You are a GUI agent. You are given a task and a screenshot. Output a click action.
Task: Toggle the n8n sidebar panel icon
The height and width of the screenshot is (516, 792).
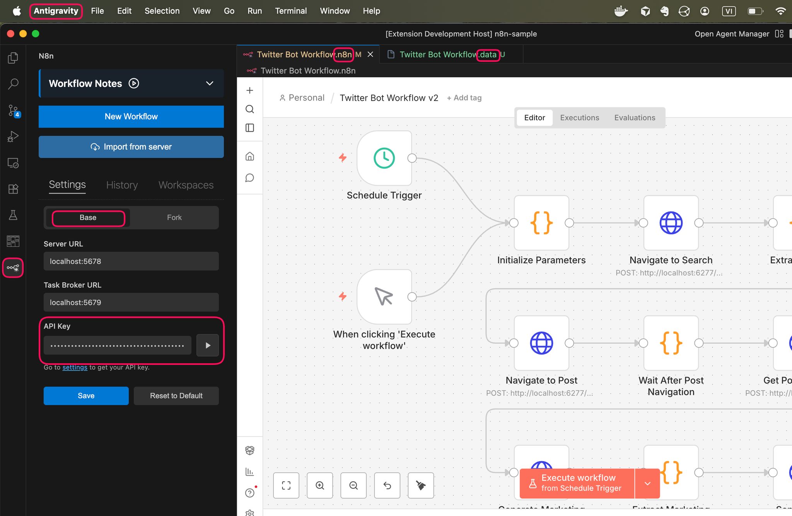coord(250,128)
